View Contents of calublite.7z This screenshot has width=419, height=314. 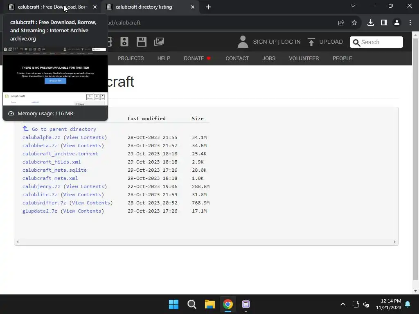pos(82,195)
